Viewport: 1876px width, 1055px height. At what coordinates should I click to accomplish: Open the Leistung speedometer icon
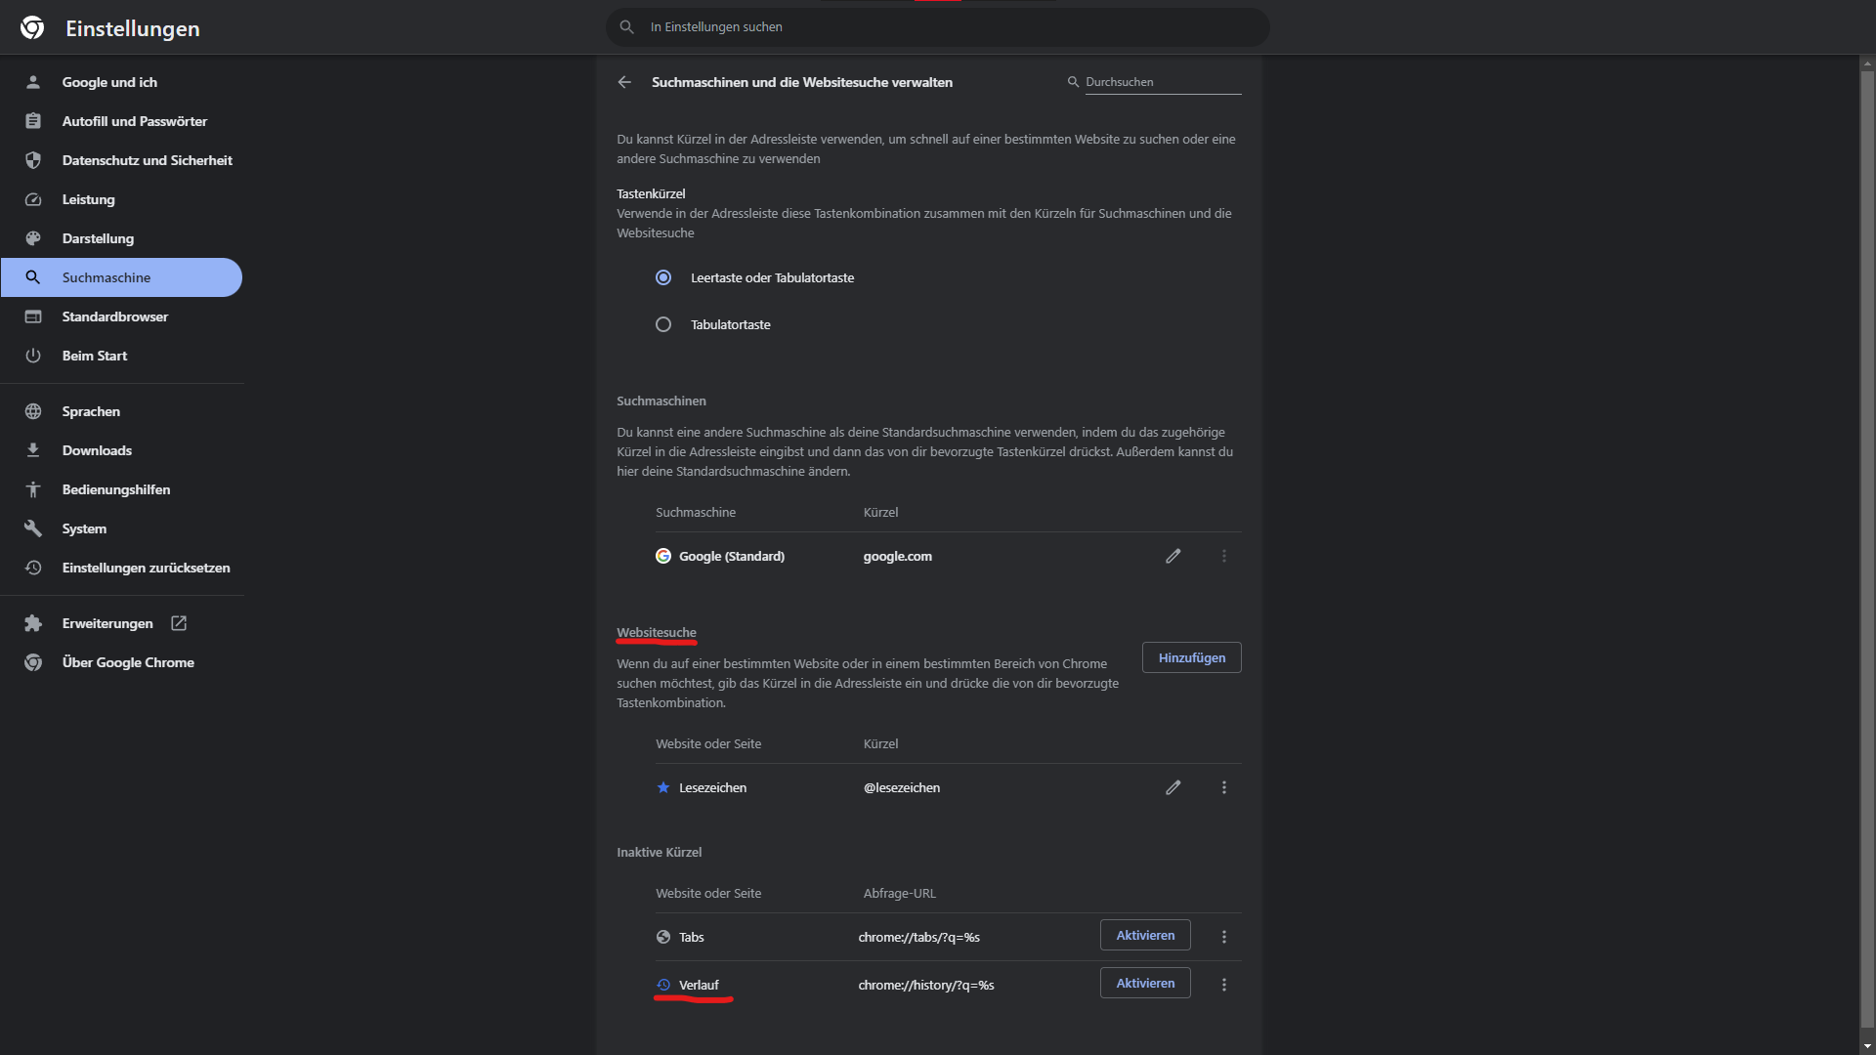tap(33, 199)
